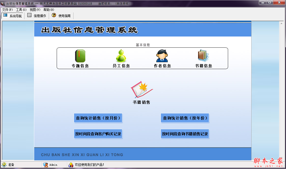286x169 pixels.
Task: Click the Admin user icon in status bar
Action: 45,165
